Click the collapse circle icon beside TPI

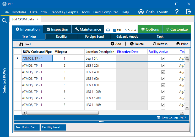point(108,30)
